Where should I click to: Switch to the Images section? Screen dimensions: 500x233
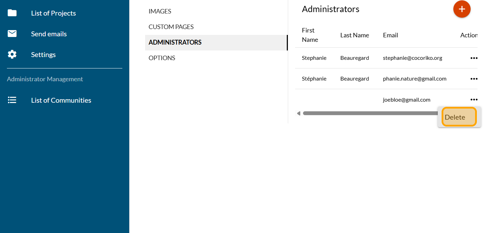[x=160, y=11]
